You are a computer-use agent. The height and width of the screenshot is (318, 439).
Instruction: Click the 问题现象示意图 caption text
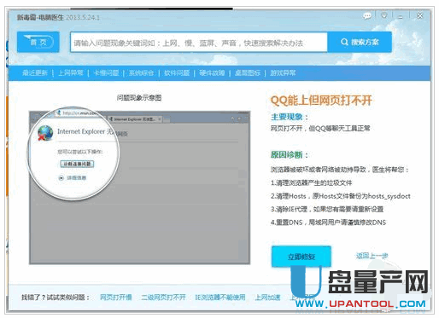[x=139, y=98]
